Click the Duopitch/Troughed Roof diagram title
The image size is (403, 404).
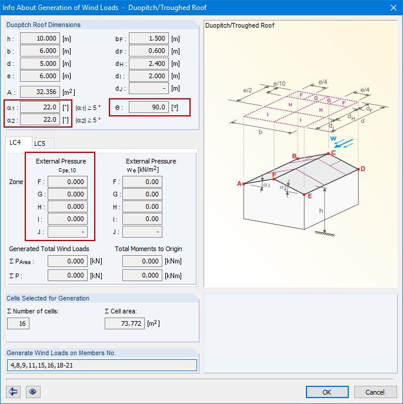point(240,25)
